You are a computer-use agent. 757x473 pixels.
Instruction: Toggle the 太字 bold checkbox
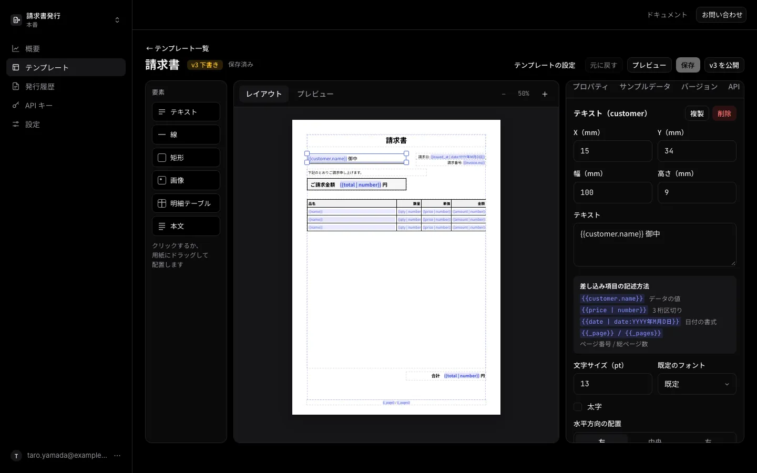(578, 407)
